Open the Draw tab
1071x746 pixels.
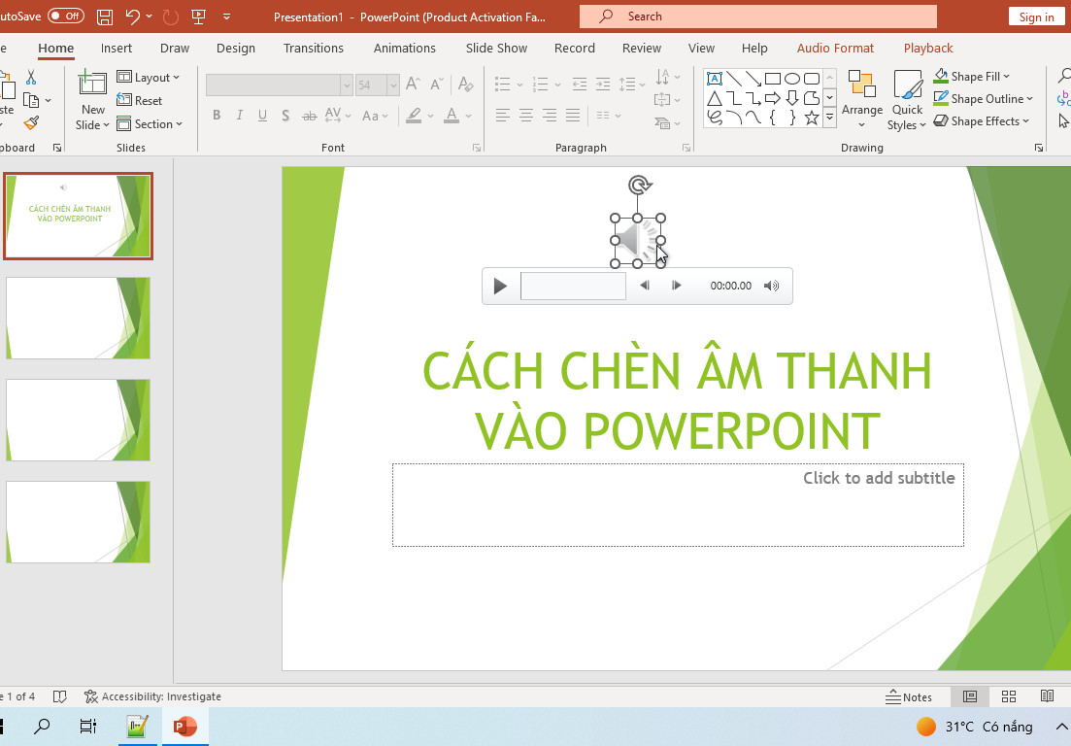[174, 48]
